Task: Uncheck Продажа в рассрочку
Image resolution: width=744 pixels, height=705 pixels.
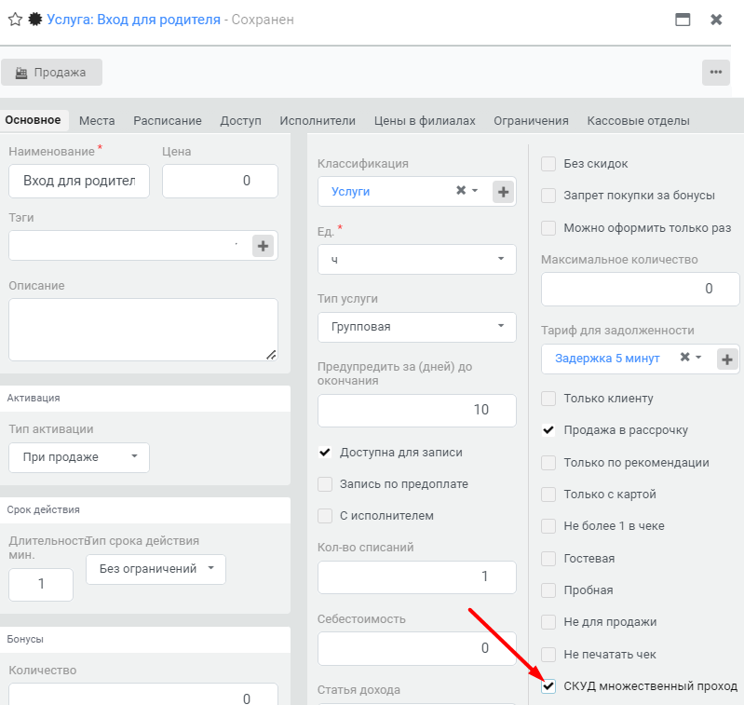Action: pyautogui.click(x=548, y=430)
